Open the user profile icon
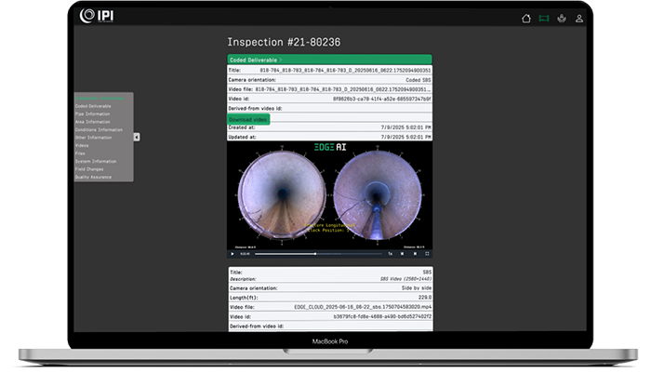 [x=579, y=18]
